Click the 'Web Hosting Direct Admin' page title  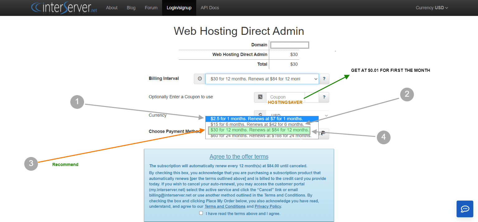pos(239,31)
